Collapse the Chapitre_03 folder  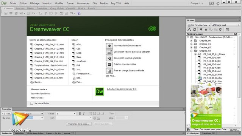click(x=191, y=51)
